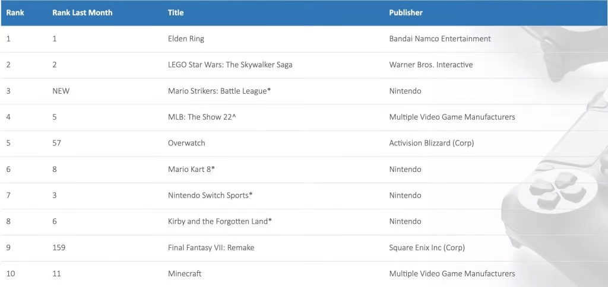Screen dimensions: 608x287
Task: Click the Minecraft title
Action: pyautogui.click(x=185, y=273)
